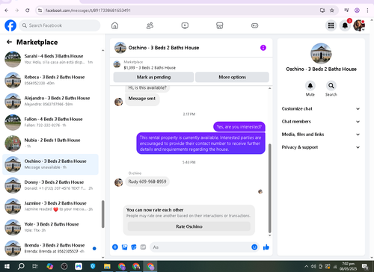
Task: Open Donny 3 Beds 2 Baths conversation
Action: coord(50,185)
